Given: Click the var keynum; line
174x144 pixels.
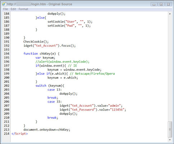Looking at the screenshot, I should (x=45, y=58).
